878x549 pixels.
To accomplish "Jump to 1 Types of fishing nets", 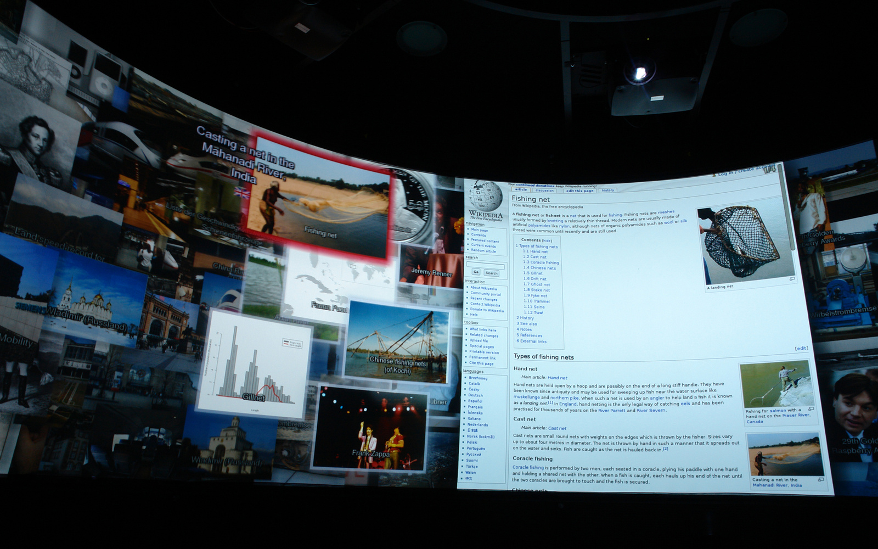I will tap(537, 247).
